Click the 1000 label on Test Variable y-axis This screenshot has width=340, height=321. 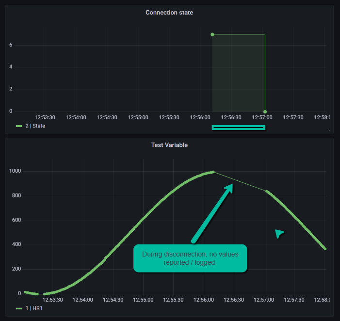click(16, 171)
